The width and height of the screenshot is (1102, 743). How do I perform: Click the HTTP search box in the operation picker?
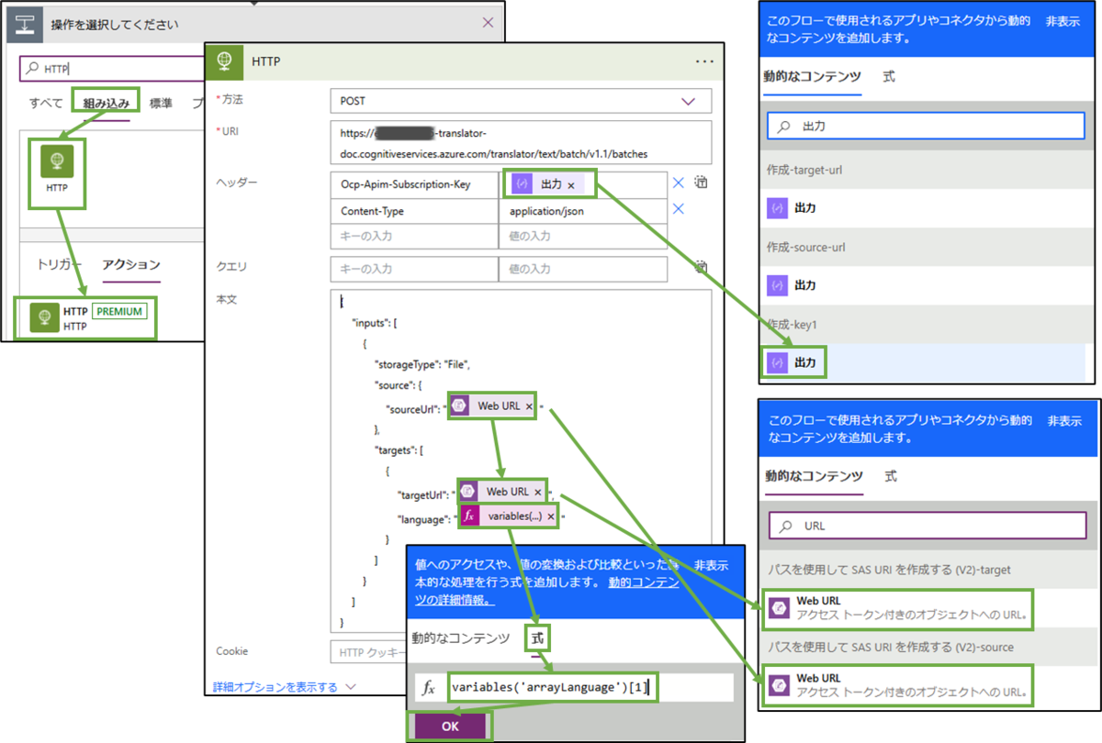[x=112, y=68]
